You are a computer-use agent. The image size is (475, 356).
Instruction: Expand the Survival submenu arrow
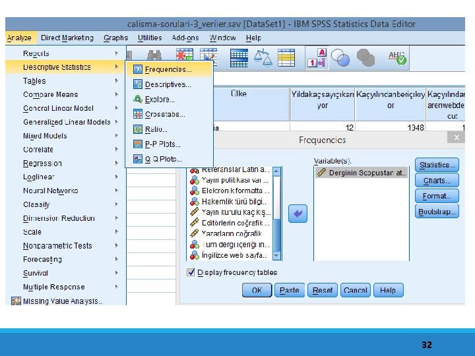coord(117,273)
